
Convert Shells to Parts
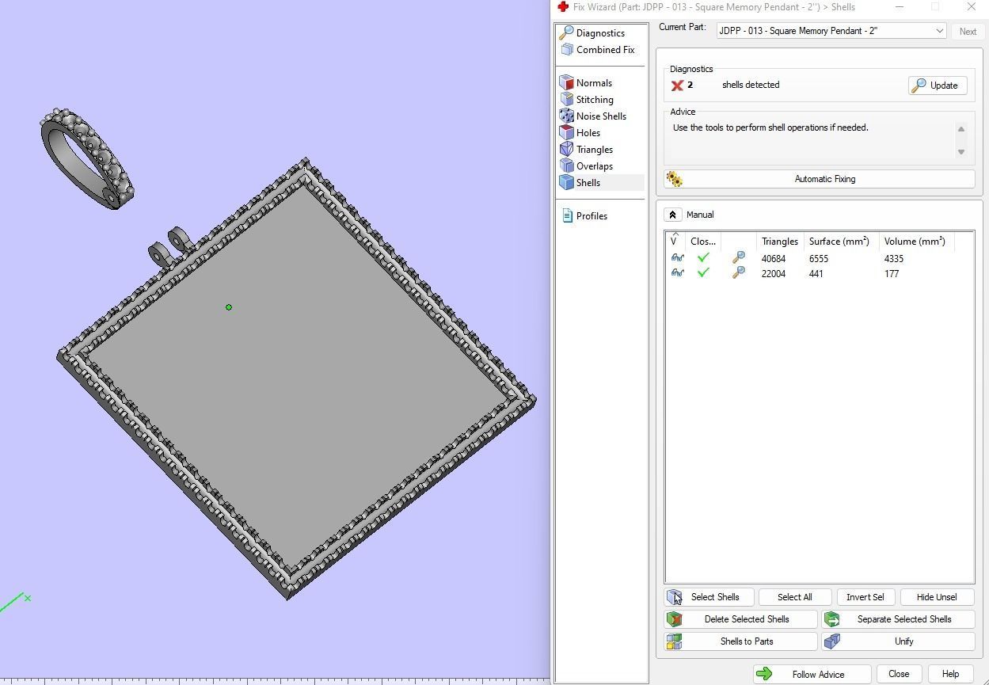tap(740, 641)
